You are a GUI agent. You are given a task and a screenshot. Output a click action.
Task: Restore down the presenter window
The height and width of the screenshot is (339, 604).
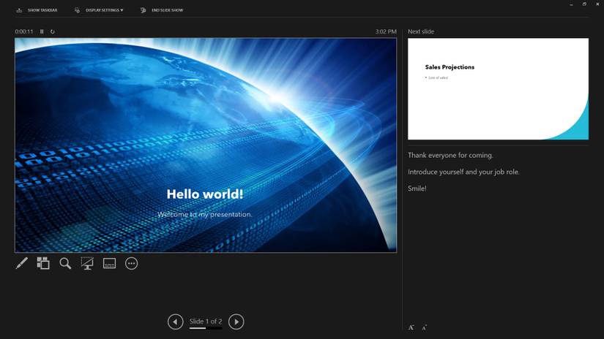pyautogui.click(x=584, y=4)
